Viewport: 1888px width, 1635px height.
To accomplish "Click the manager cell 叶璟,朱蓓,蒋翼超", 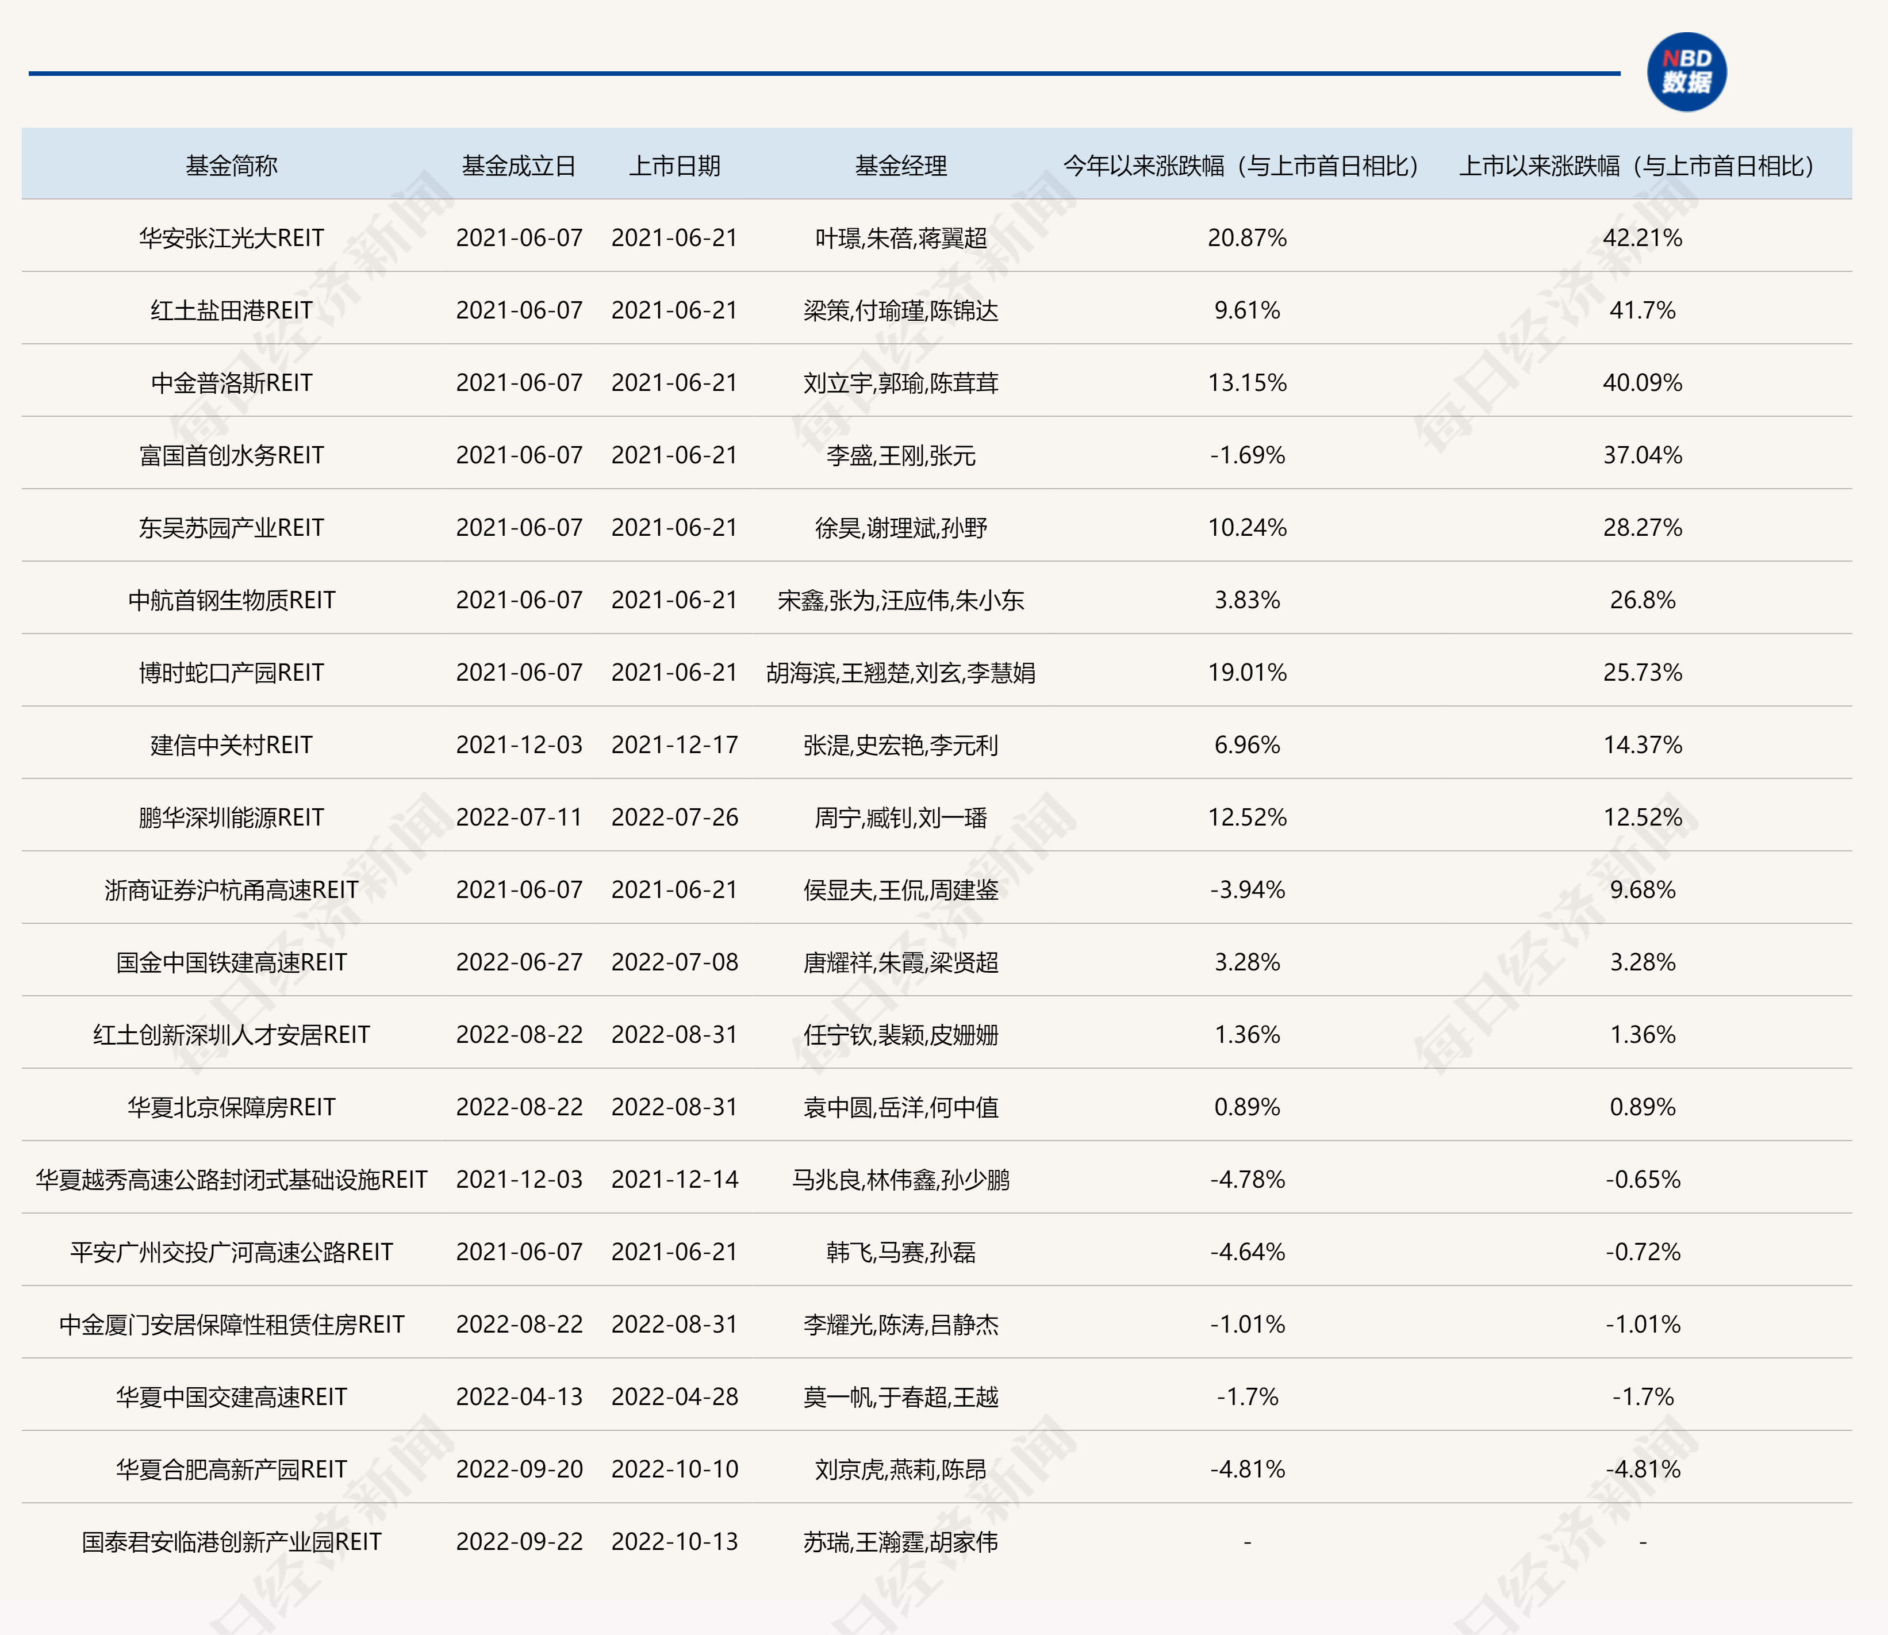I will 901,238.
